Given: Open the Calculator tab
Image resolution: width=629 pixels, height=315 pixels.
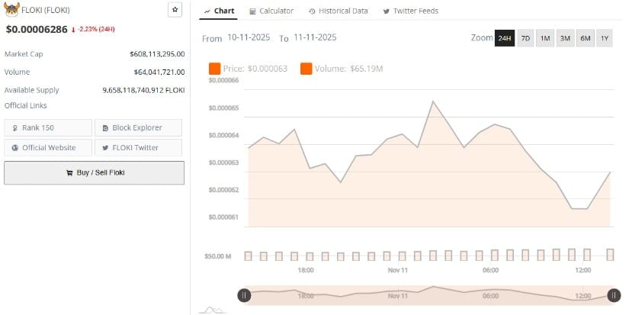Looking at the screenshot, I should click(x=271, y=11).
